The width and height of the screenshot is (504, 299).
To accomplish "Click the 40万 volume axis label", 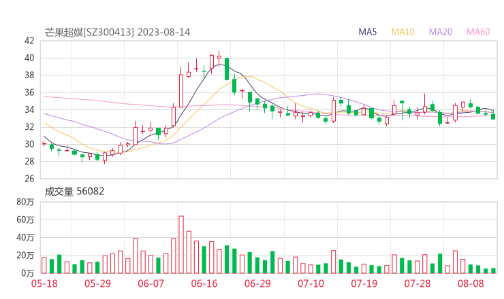I will (x=25, y=238).
